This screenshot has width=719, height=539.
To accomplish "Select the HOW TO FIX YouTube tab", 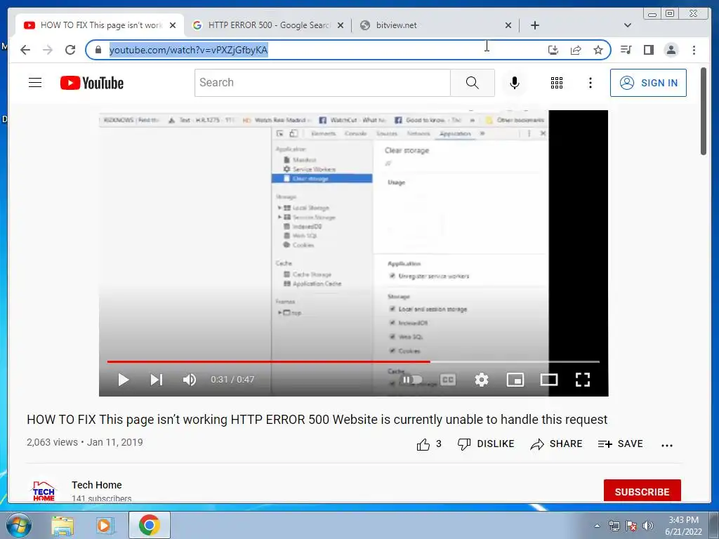I will tap(101, 25).
